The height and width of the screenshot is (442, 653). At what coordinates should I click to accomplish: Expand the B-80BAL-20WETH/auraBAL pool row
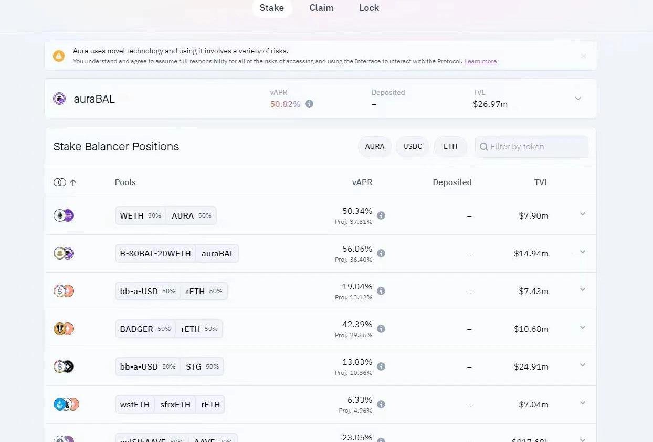pos(583,252)
